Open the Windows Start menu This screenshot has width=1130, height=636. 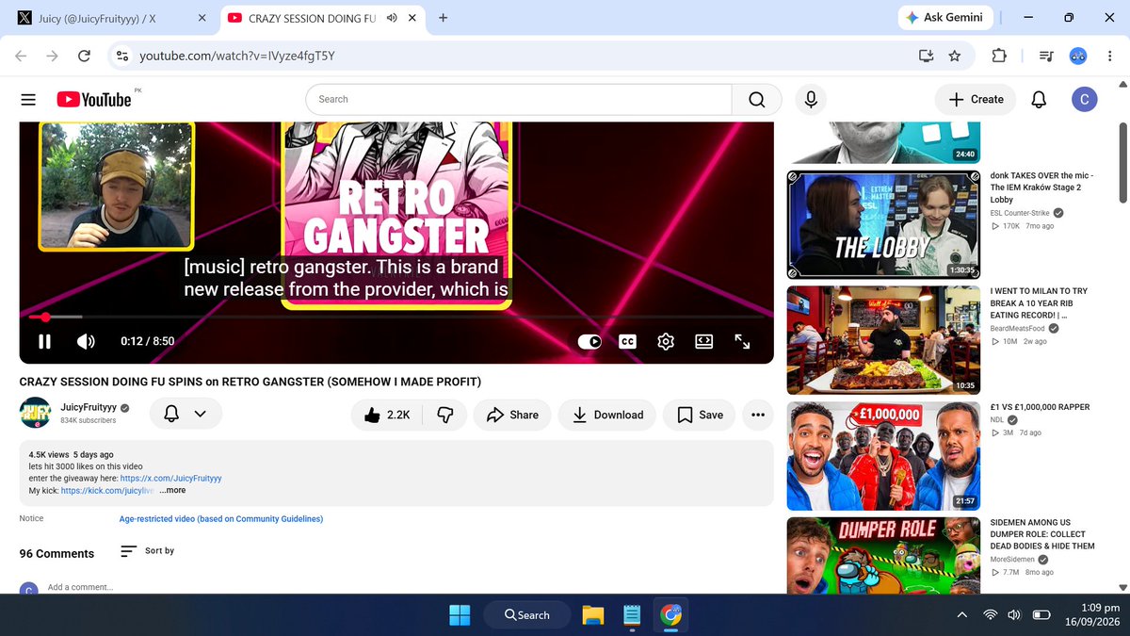click(x=460, y=615)
